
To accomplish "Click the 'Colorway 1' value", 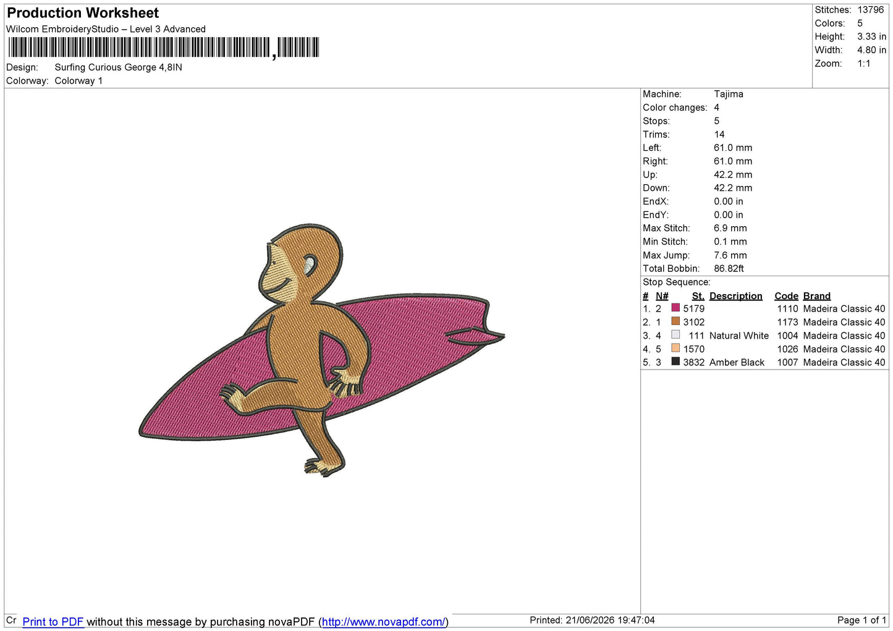I will [78, 81].
